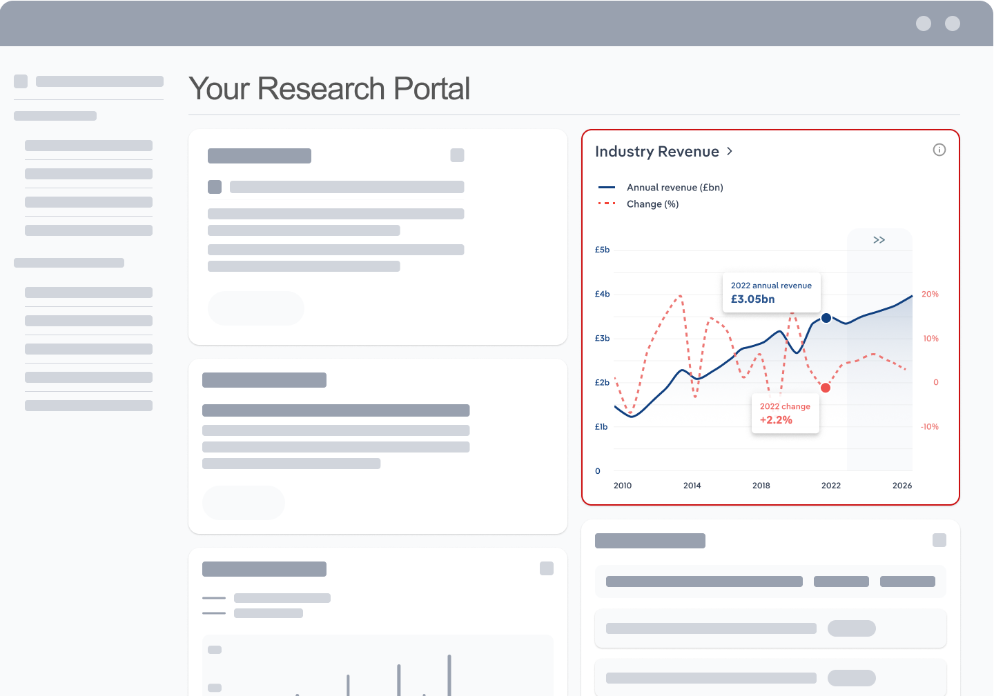The width and height of the screenshot is (994, 696).
Task: Click the second pill badge in the table rows
Action: 851,678
